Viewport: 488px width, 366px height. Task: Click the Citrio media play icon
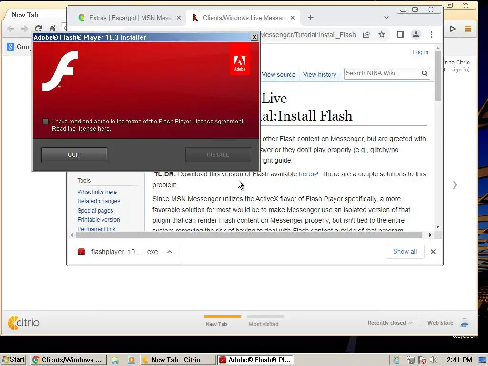point(453,29)
